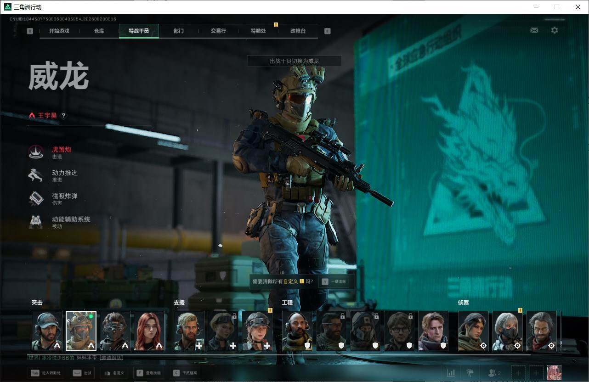Image resolution: width=589 pixels, height=382 pixels.
Task: Go to the 开始游戏 tab
Action: tap(59, 31)
